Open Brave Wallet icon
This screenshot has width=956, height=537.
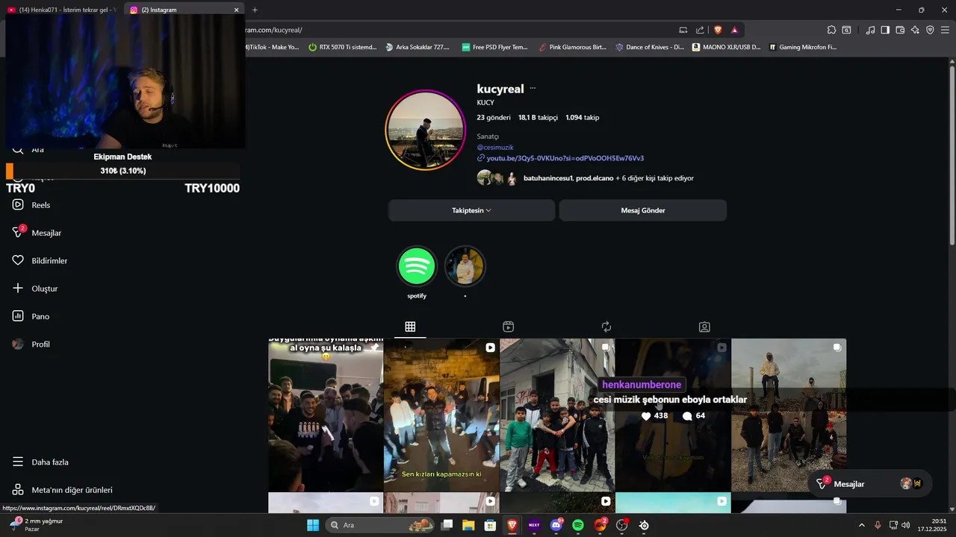900,30
